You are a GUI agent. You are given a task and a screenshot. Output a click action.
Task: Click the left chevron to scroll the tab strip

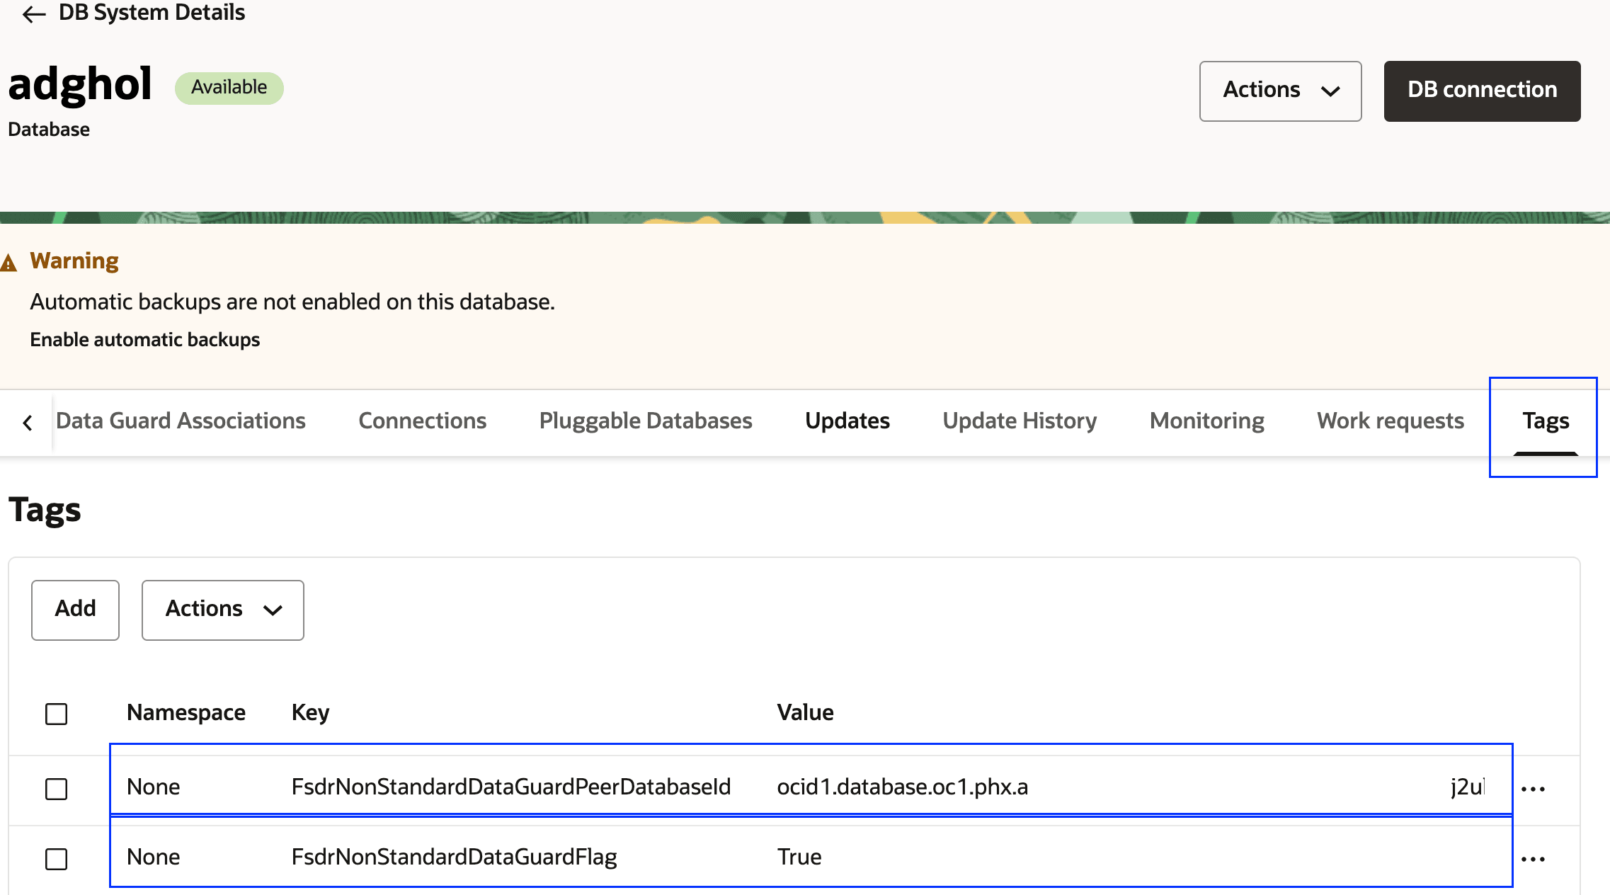(27, 422)
